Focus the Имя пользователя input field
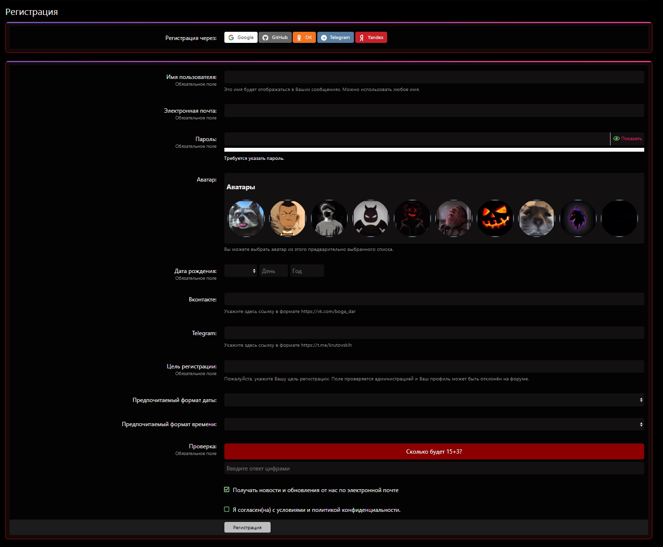The image size is (663, 547). coord(433,77)
